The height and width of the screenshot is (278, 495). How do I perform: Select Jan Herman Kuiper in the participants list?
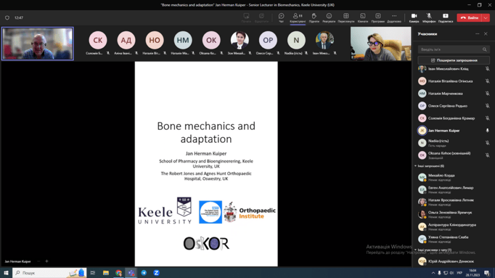[x=444, y=131]
